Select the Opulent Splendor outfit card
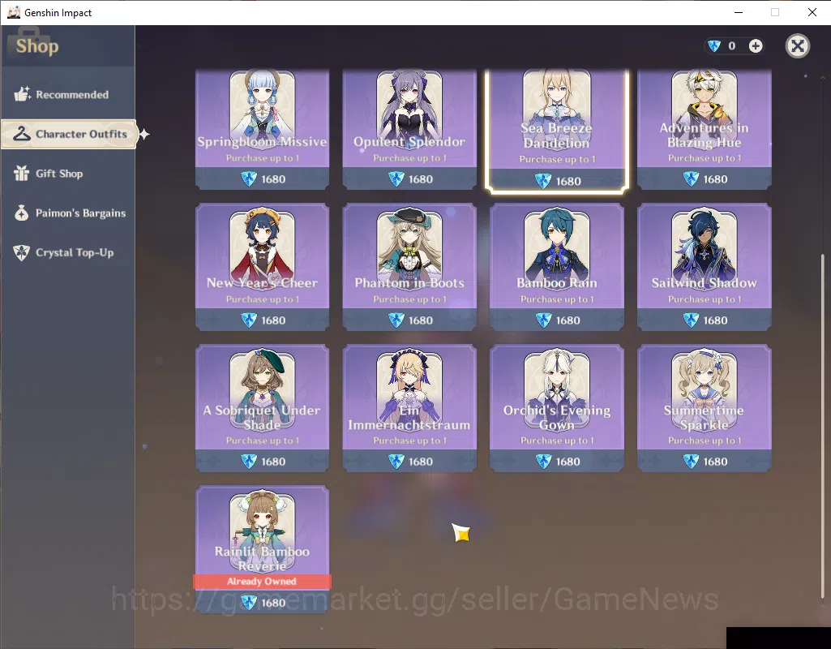The height and width of the screenshot is (649, 831). point(409,129)
